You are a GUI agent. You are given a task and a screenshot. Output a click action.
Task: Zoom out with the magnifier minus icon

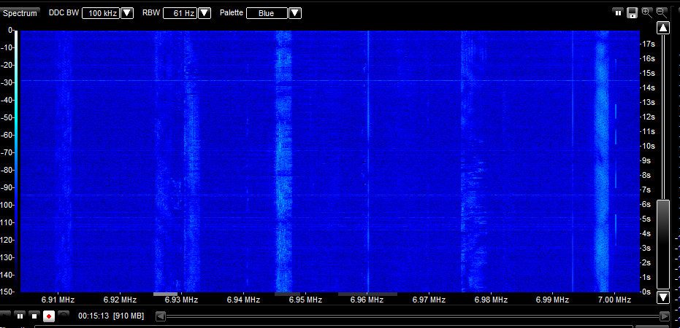pos(661,12)
